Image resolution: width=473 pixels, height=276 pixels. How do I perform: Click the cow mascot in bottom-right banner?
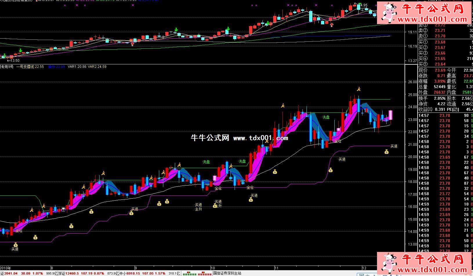coord(389,263)
